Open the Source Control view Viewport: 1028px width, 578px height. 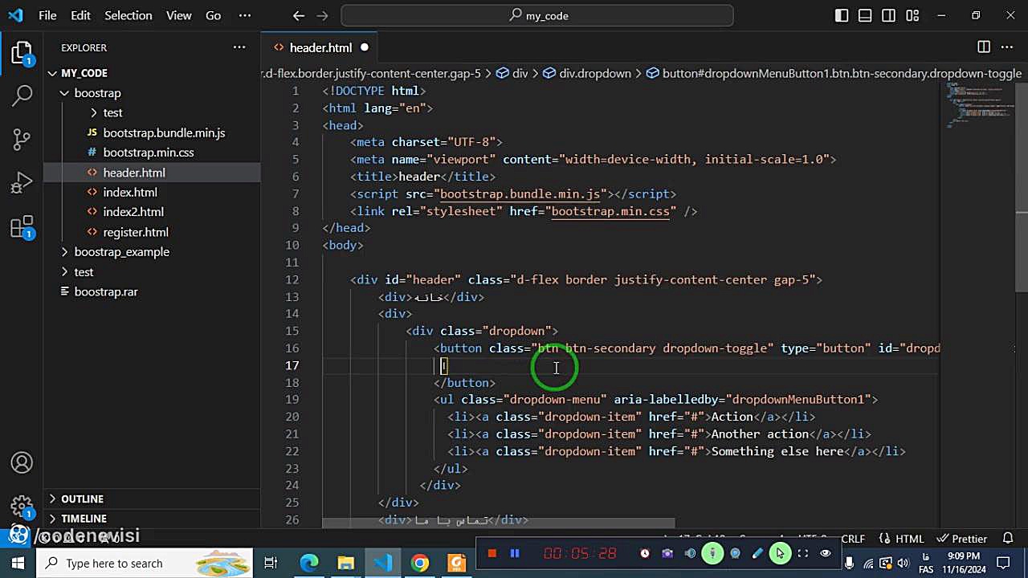(22, 140)
